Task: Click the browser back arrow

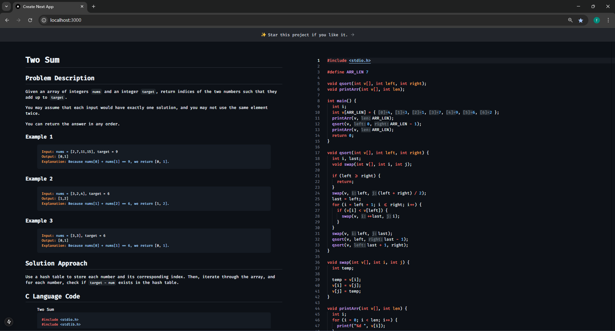Action: coord(7,20)
